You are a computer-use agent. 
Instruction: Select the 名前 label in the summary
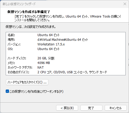[11, 35]
